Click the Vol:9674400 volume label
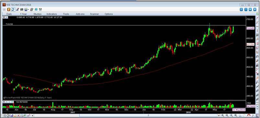 22,102
